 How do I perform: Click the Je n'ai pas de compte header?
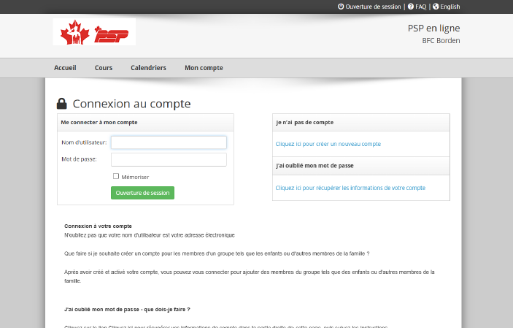[361, 123]
